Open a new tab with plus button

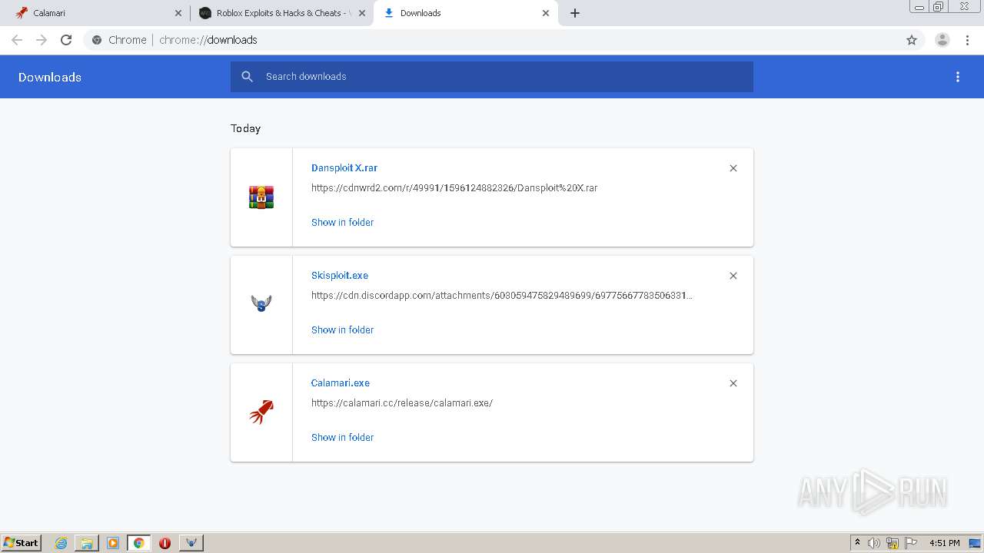[575, 13]
